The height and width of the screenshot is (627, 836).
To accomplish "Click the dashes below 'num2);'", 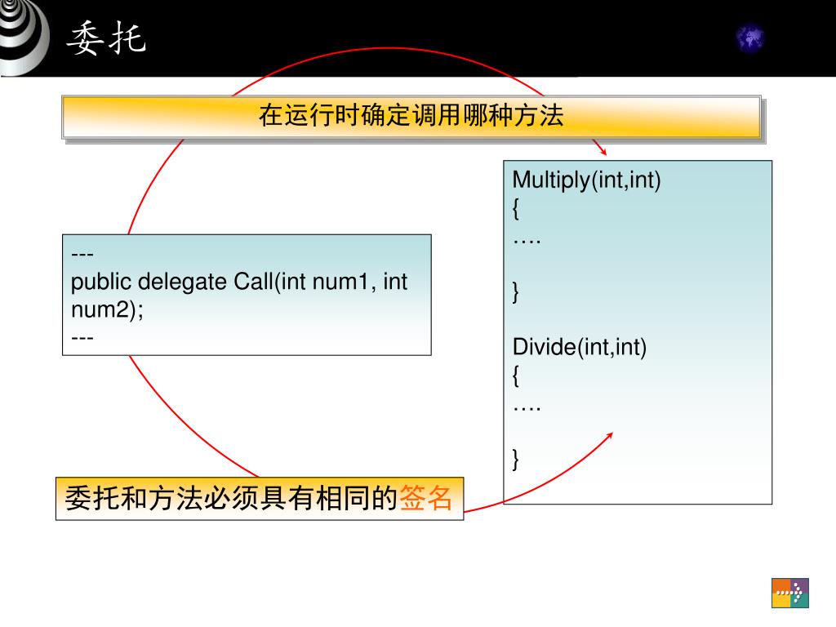I will (82, 338).
